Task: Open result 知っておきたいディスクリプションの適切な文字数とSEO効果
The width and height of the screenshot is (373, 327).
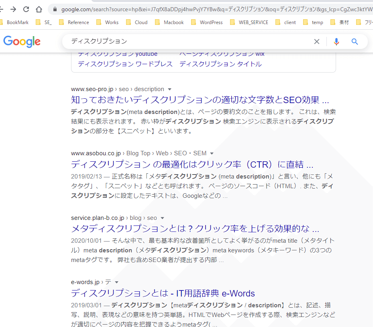Action: point(200,100)
